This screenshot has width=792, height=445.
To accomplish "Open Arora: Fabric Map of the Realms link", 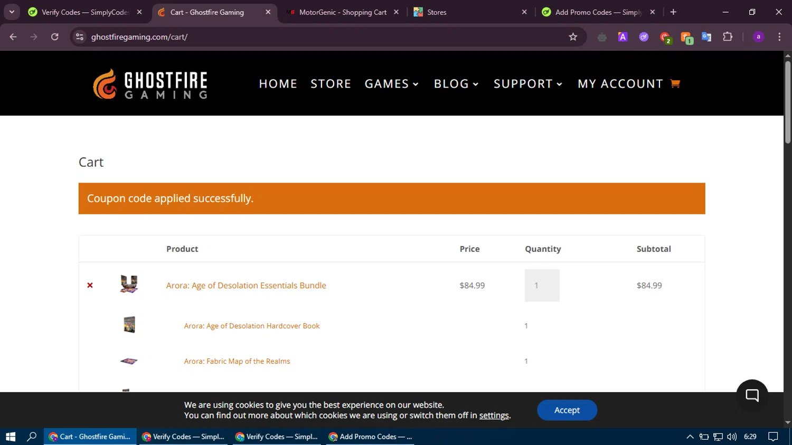I will [237, 361].
